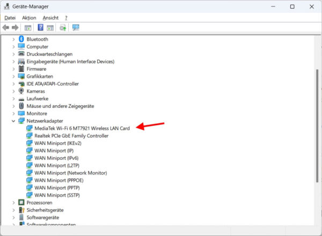The height and width of the screenshot is (236, 322).
Task: Click the mouse icon for Mäuse category
Action: [x=21, y=106]
